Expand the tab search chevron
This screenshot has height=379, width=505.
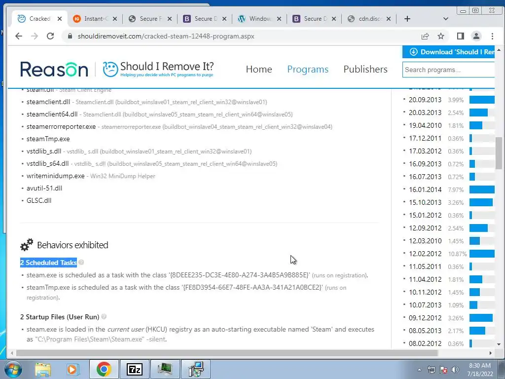pos(446,19)
